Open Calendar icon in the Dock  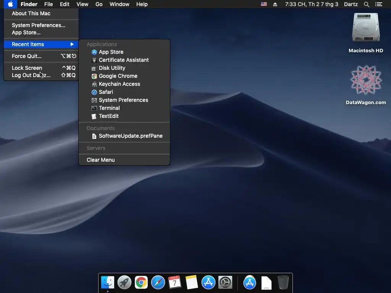pyautogui.click(x=174, y=282)
